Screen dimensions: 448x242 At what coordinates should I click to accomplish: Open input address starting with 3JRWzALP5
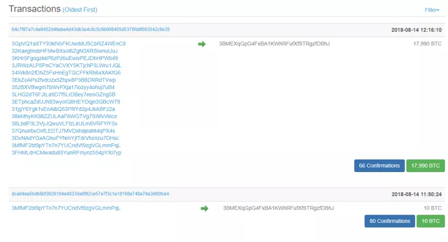pos(66,66)
